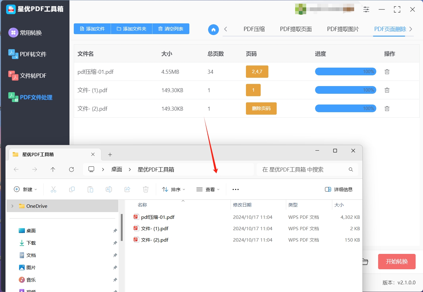The image size is (423, 292).
Task: Open 文件转PDF sidebar section
Action: click(x=27, y=76)
